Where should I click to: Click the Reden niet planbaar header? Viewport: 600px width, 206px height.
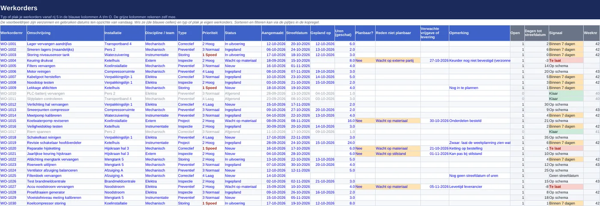click(398, 33)
